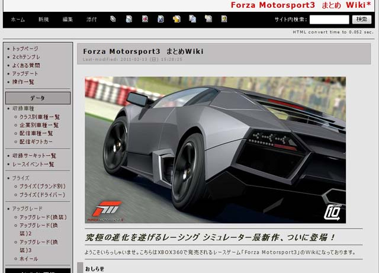This screenshot has width=379, height=273.
Task: Click the page icon with yellow key
Action: [x=224, y=19]
